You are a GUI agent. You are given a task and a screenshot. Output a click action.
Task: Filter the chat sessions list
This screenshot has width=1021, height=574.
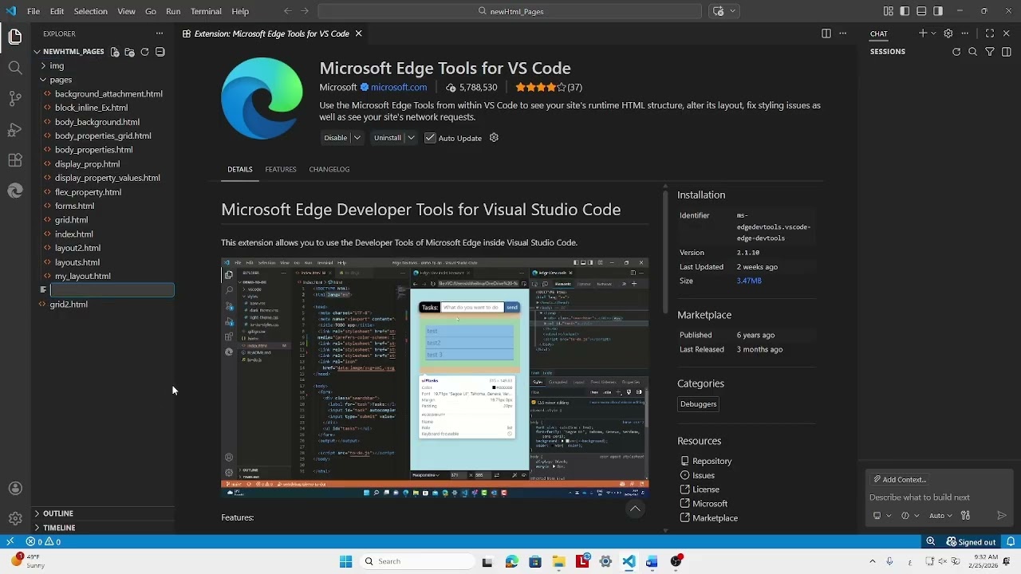(x=989, y=52)
